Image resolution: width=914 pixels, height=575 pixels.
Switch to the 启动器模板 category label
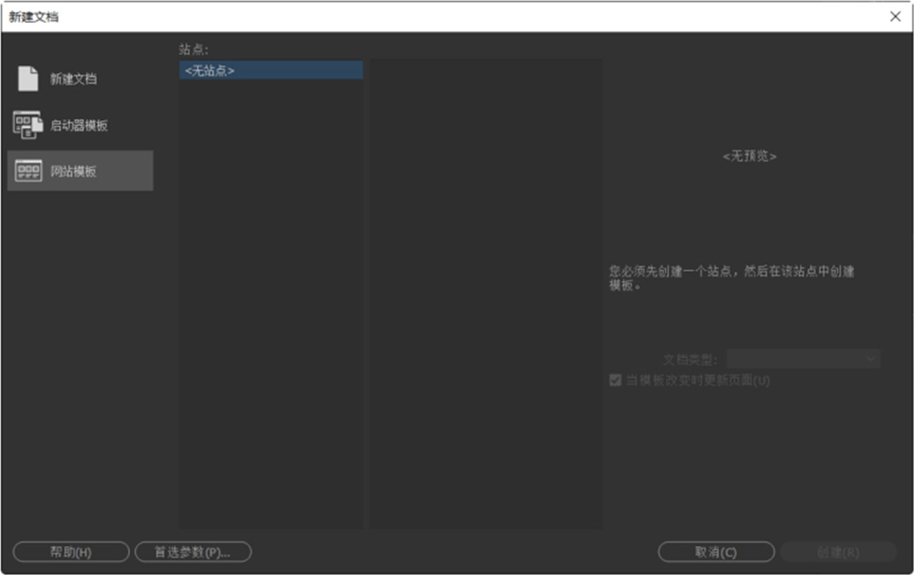coord(79,125)
